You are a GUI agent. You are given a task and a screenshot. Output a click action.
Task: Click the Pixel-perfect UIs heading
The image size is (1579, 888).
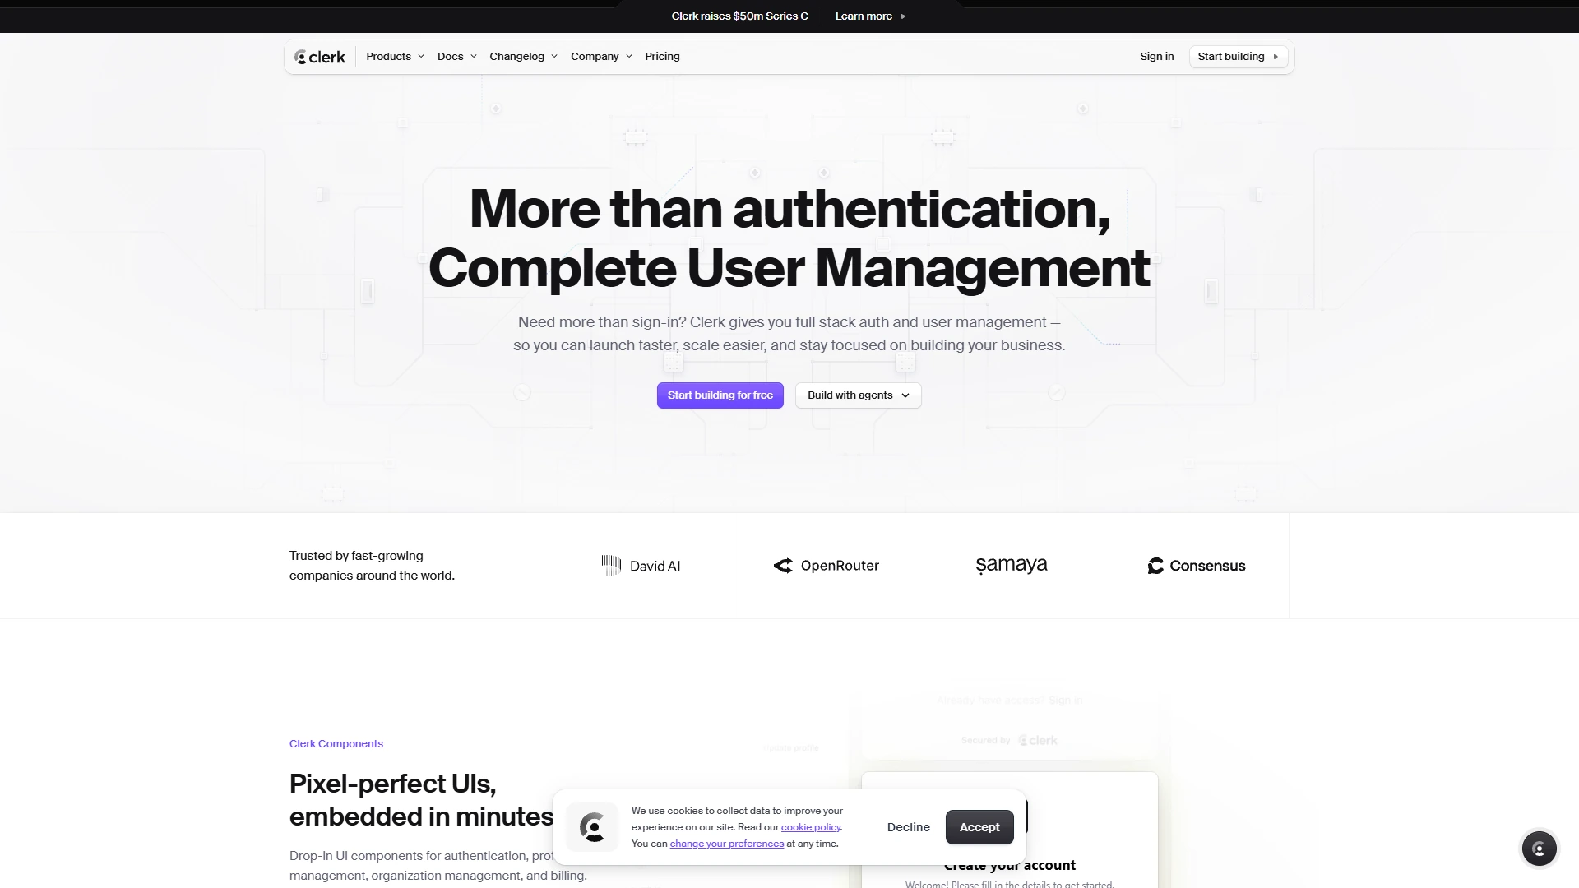tap(421, 800)
